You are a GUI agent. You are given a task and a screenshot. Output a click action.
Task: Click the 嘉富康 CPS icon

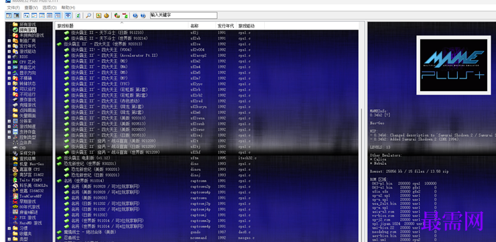pos(15,169)
